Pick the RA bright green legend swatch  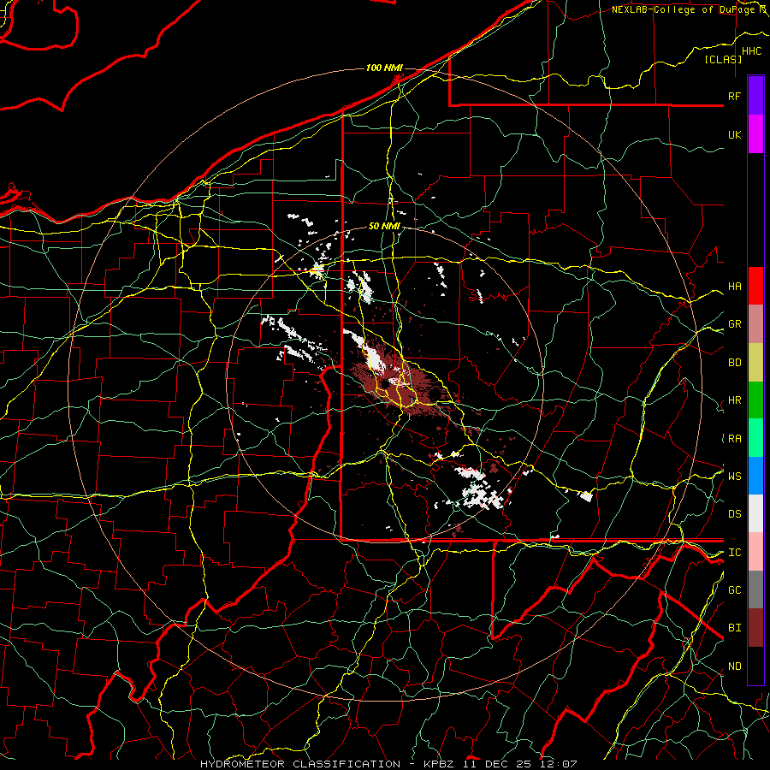[x=755, y=438]
